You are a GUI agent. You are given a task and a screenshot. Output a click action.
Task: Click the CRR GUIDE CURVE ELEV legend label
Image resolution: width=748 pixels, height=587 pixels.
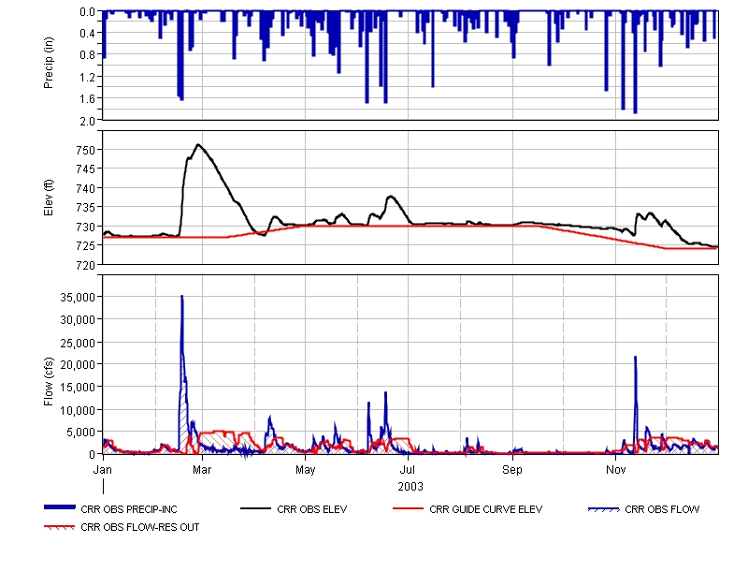pyautogui.click(x=485, y=509)
